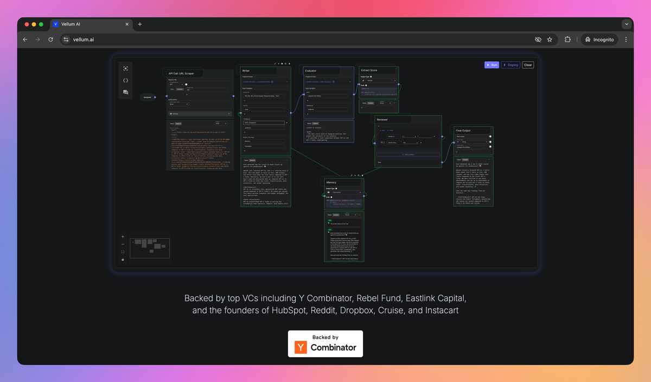
Task: Open the Memory Chat History type dropdown
Action: (344, 192)
